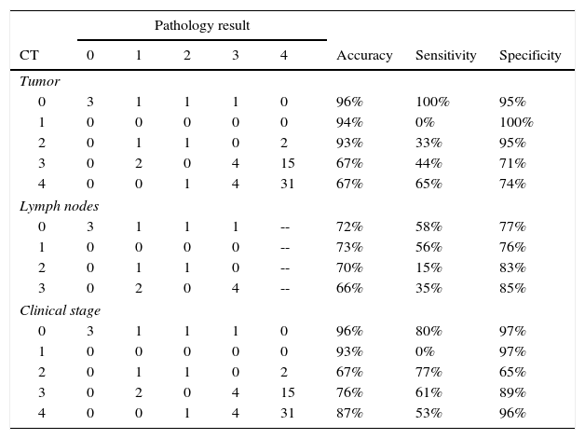The height and width of the screenshot is (439, 585).
Task: Click the 100% sensitivity cell in Tumor
Action: [432, 102]
